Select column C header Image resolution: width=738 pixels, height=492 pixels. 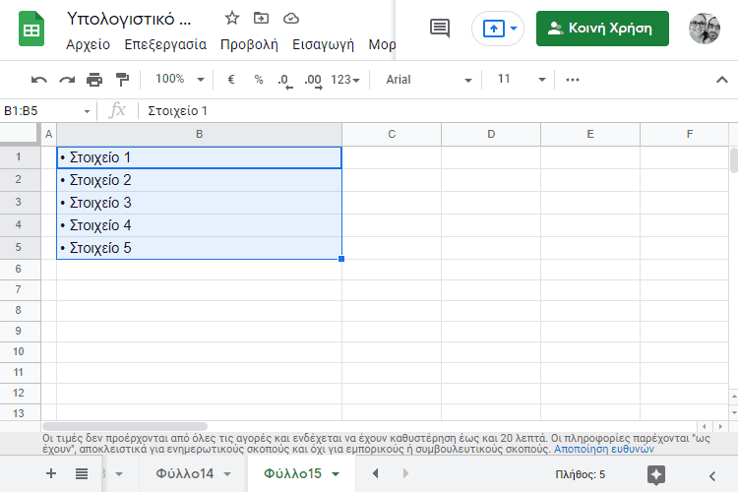[x=392, y=134]
